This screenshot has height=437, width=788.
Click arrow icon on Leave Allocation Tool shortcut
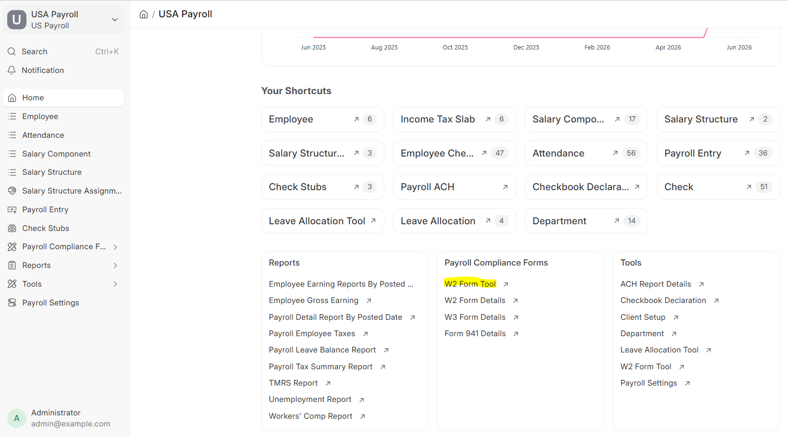coord(373,221)
